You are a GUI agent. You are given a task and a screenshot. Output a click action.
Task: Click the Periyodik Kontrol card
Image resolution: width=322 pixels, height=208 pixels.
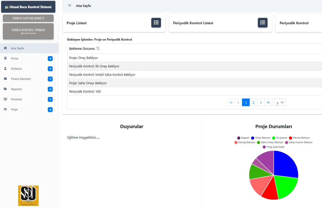coord(299,23)
